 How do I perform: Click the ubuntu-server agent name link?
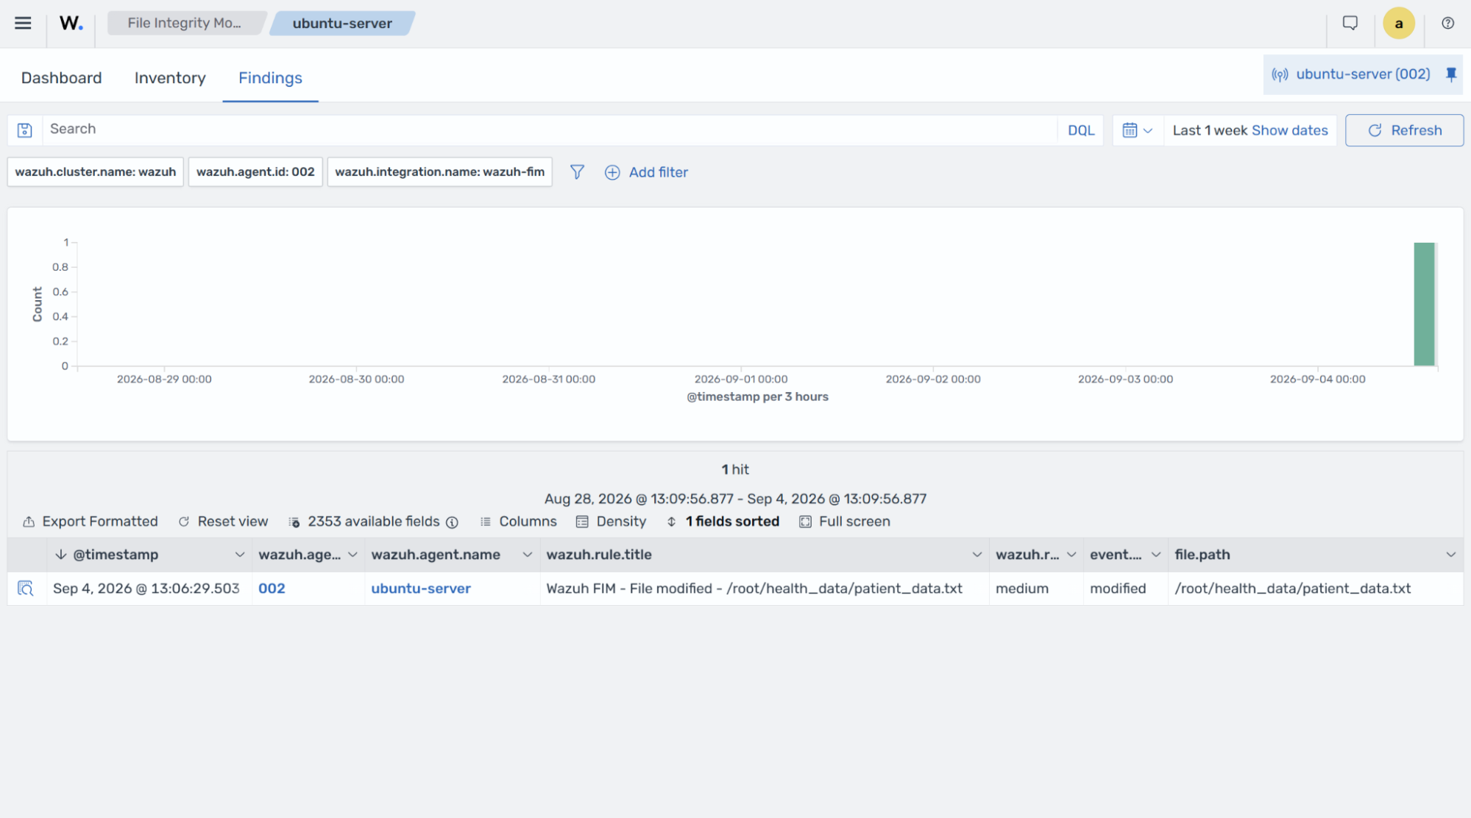coord(421,588)
